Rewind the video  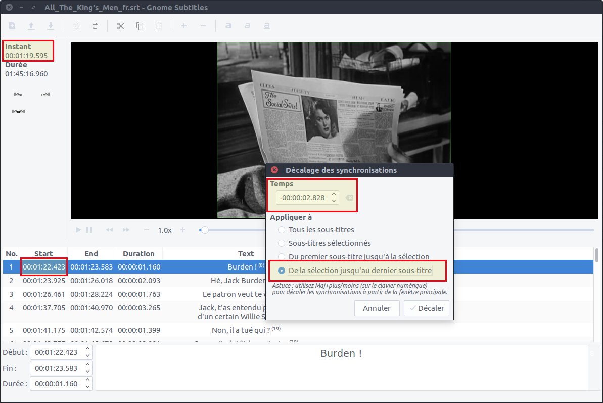(109, 230)
